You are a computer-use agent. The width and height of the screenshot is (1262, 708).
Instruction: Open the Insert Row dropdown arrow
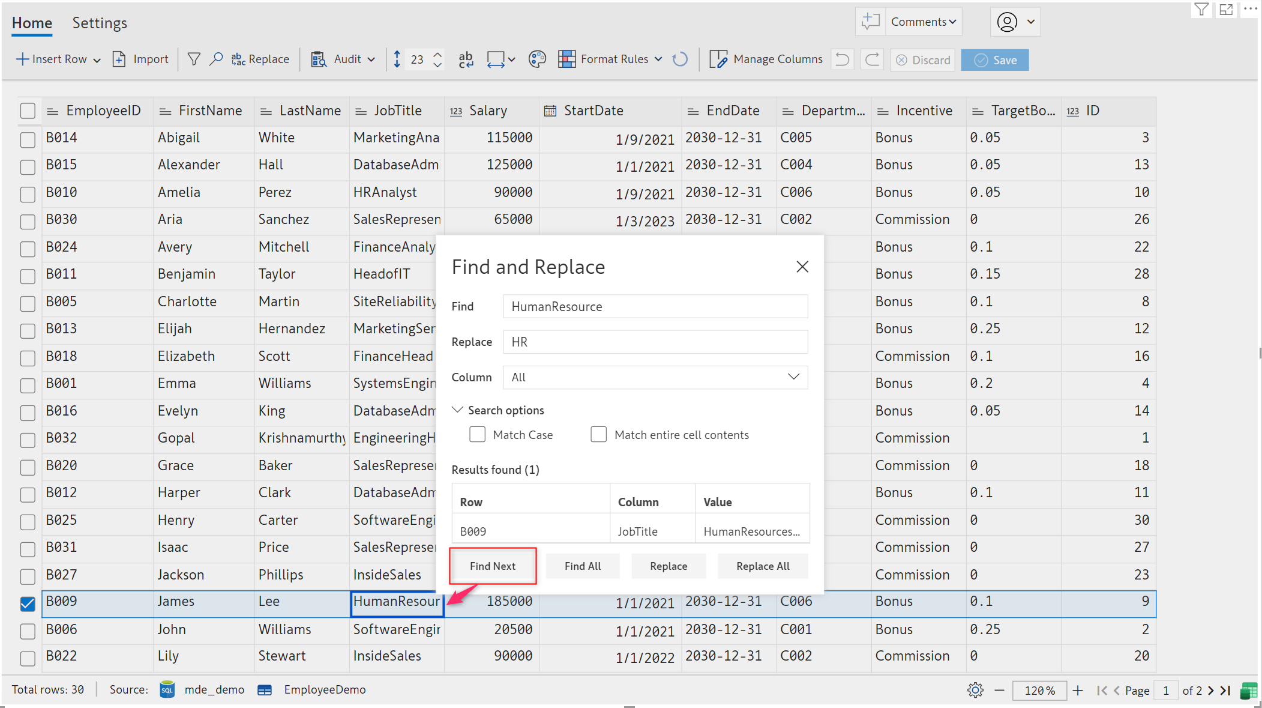(x=97, y=60)
